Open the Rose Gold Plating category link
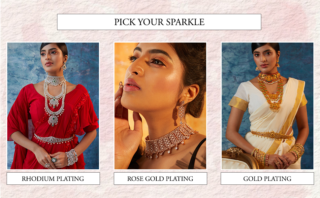The image size is (320, 198). coord(160,179)
